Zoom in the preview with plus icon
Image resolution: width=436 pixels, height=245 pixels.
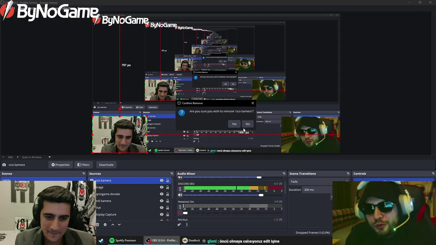click(18, 157)
